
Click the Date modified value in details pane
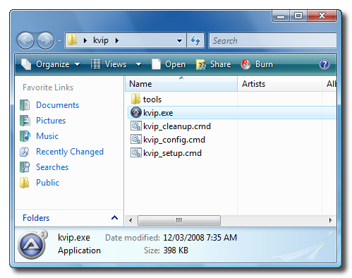(x=200, y=238)
